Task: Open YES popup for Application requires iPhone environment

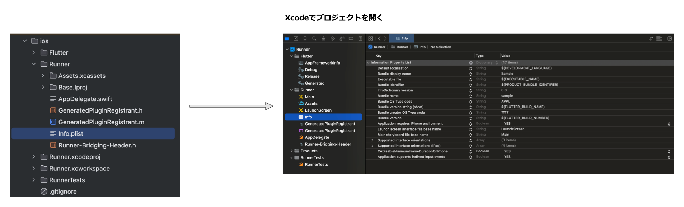Action: 669,124
